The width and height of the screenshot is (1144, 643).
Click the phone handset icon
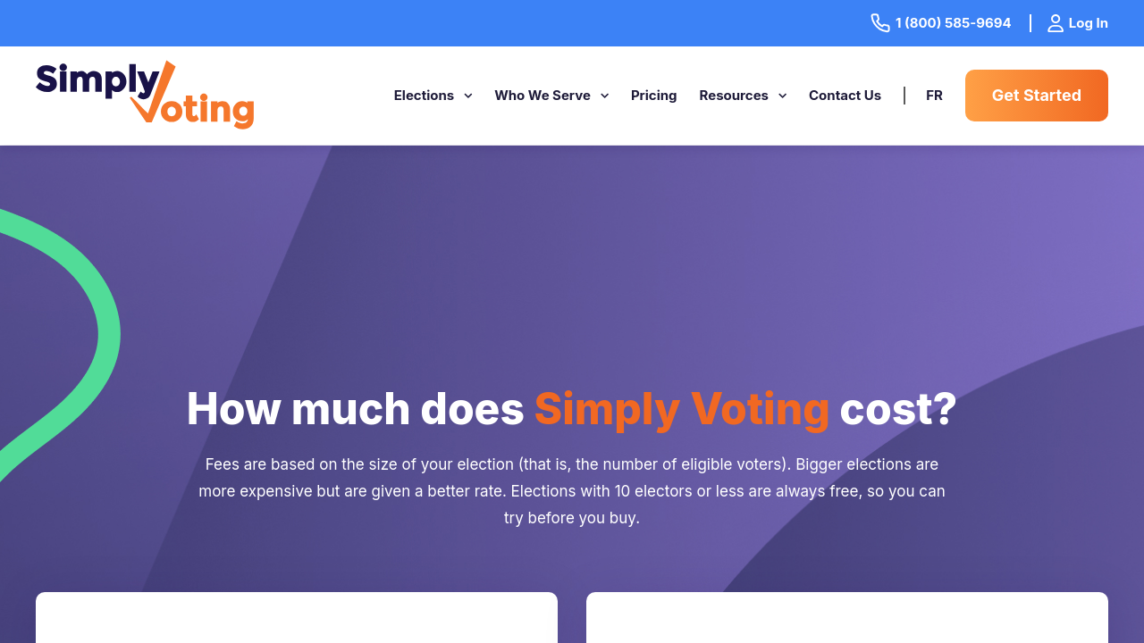880,23
